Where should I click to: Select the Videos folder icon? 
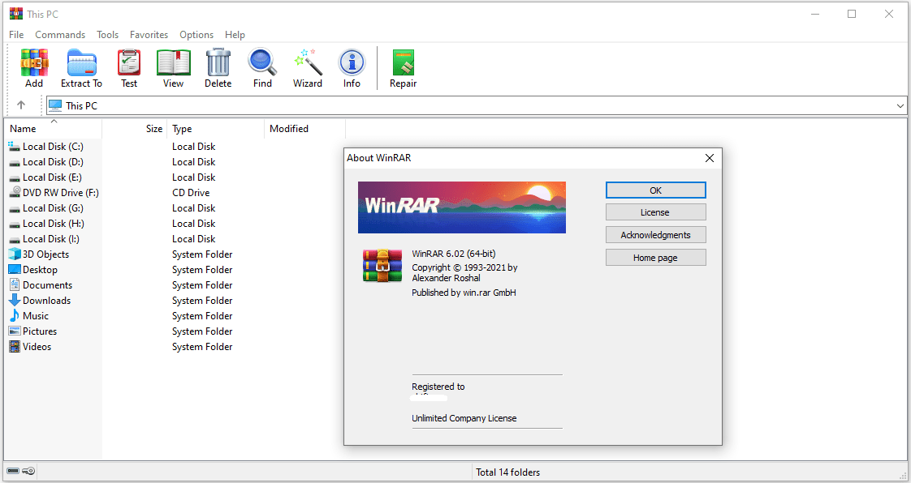[x=14, y=347]
